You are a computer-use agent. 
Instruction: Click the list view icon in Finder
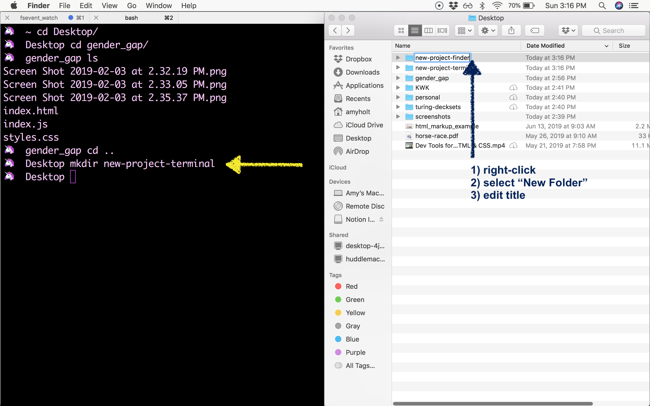[x=414, y=30]
